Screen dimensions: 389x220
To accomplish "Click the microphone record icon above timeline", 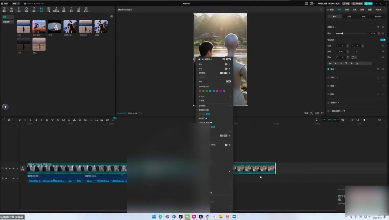I will click(x=316, y=120).
